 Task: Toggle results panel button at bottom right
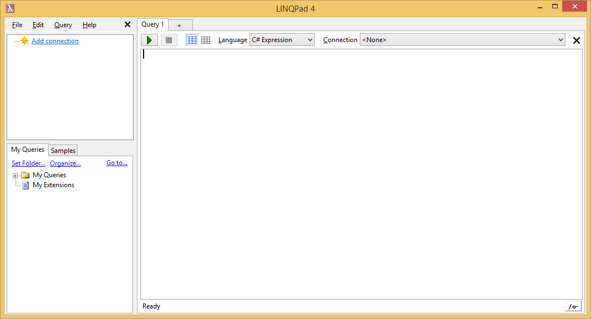point(573,306)
